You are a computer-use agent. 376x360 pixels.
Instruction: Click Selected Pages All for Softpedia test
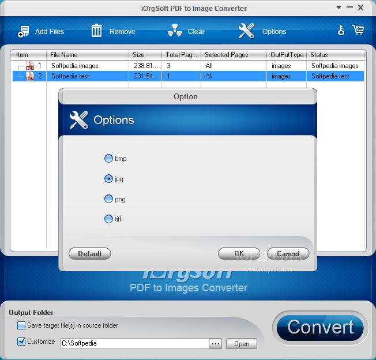[209, 76]
